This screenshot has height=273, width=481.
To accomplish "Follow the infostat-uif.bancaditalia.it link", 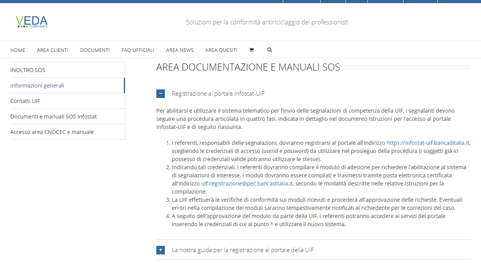I will 428,143.
